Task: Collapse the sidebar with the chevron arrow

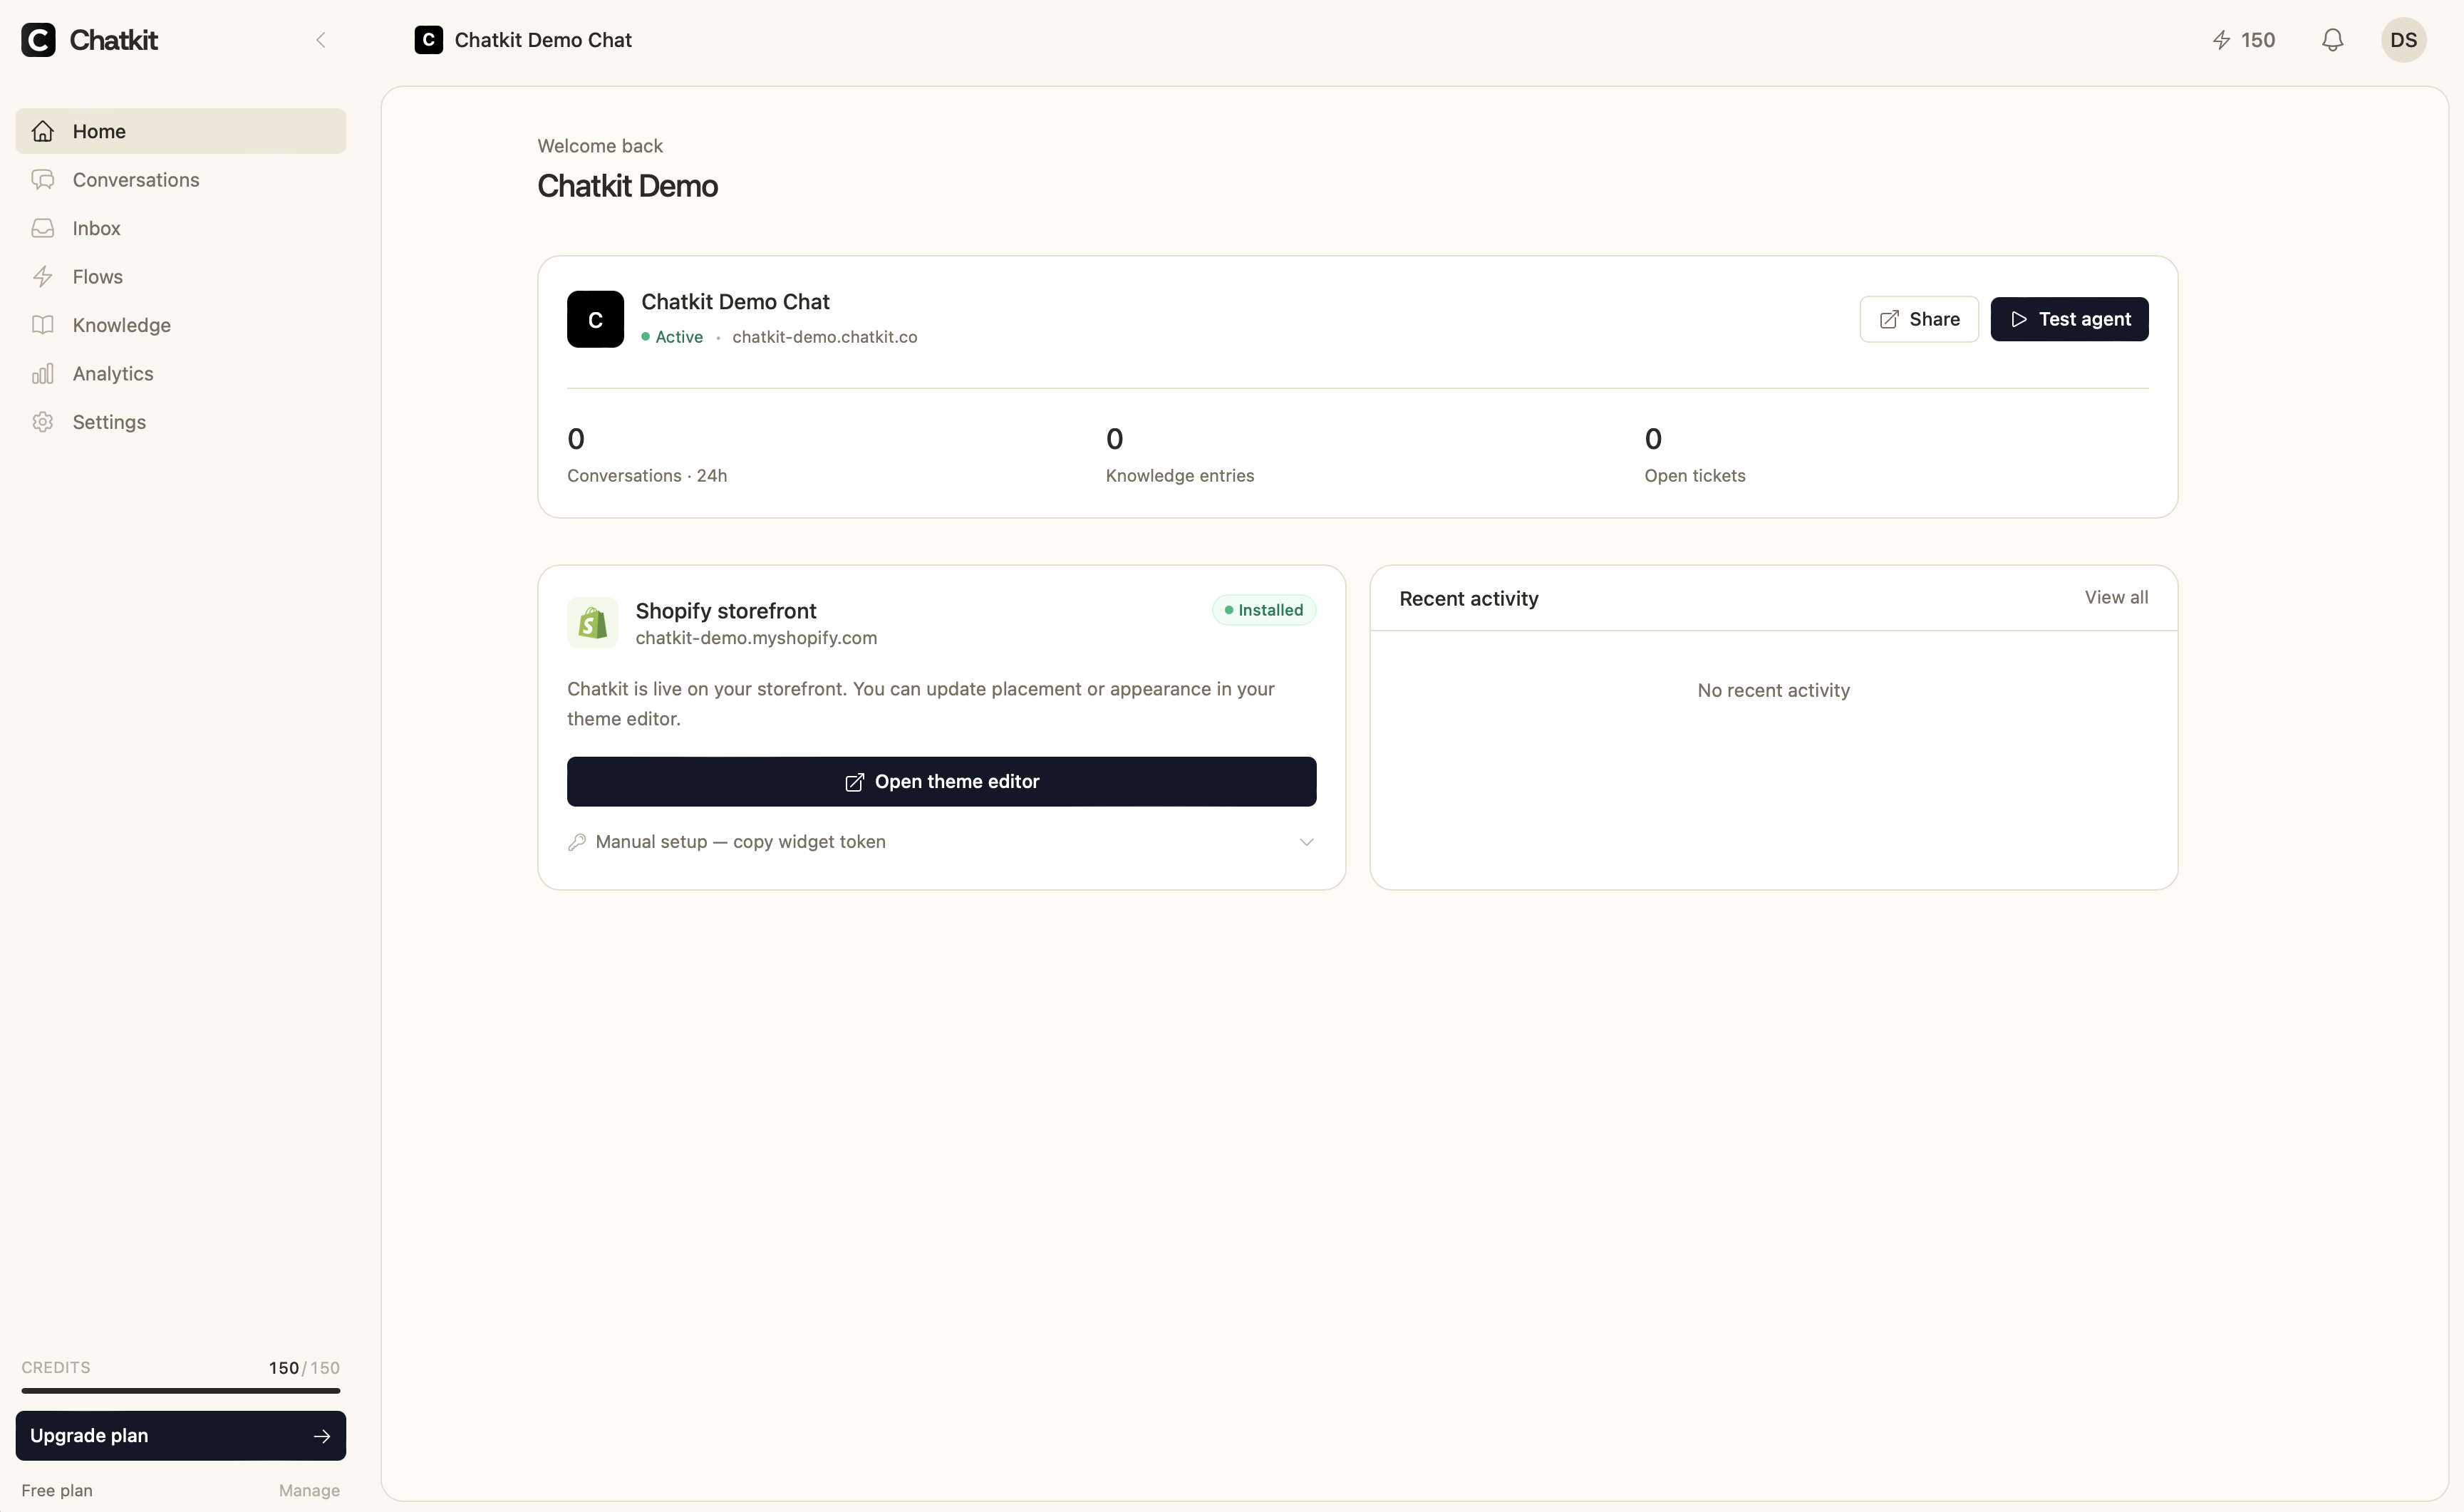Action: click(x=321, y=40)
